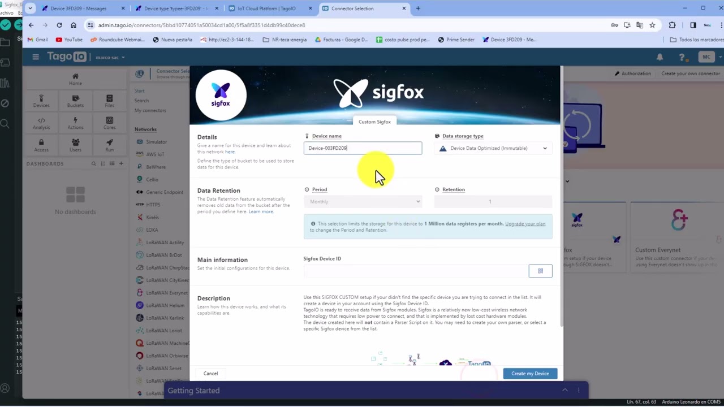The height and width of the screenshot is (407, 724).
Task: Click the Cancel button
Action: click(210, 373)
